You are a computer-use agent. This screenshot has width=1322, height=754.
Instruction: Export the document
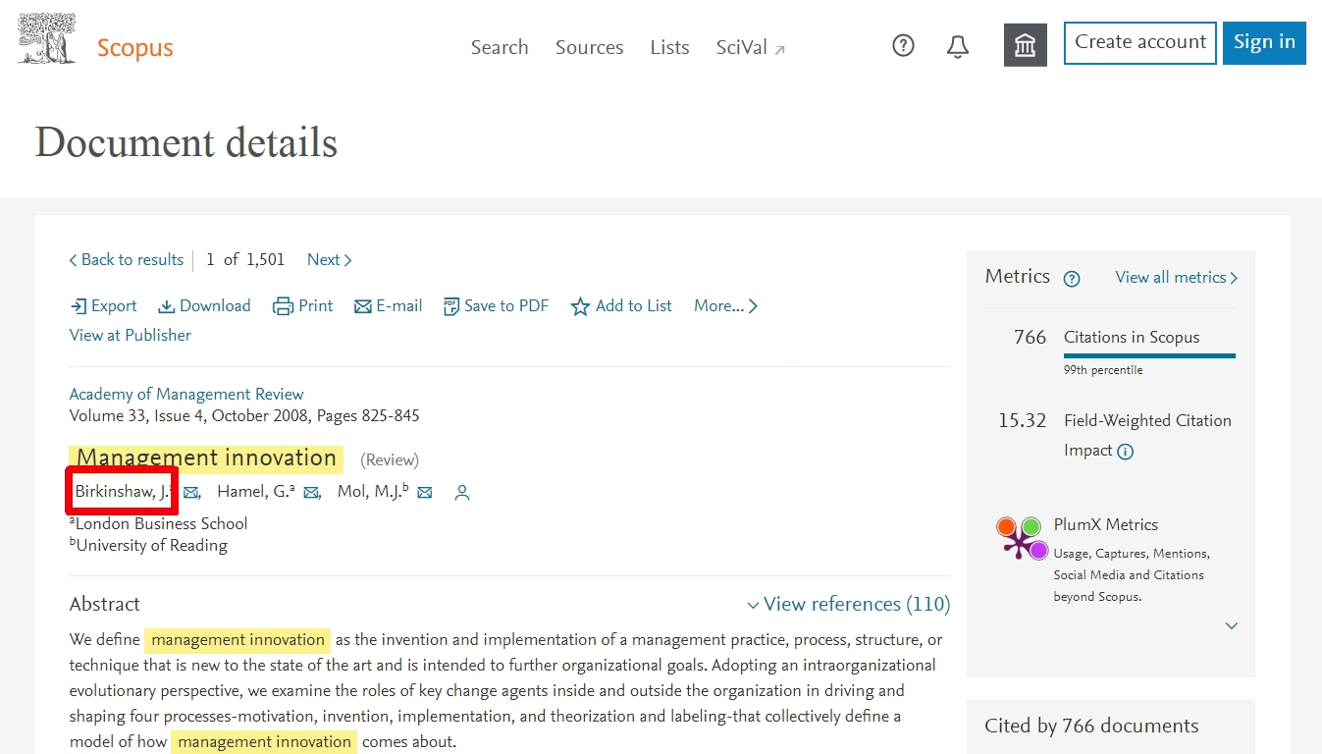tap(103, 305)
